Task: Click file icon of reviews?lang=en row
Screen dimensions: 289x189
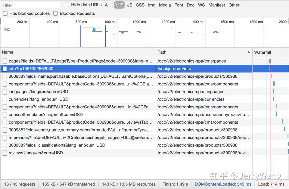Action: (5, 153)
